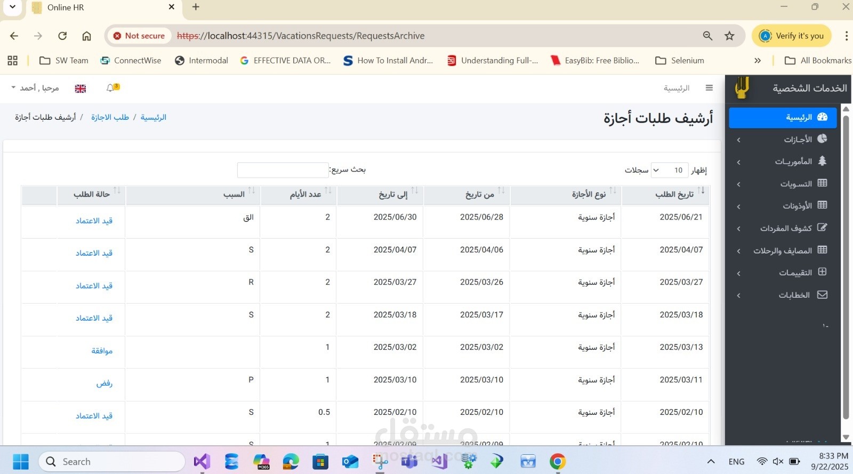Click the كشوف المفردات edit icon
This screenshot has height=474, width=853.
click(822, 227)
